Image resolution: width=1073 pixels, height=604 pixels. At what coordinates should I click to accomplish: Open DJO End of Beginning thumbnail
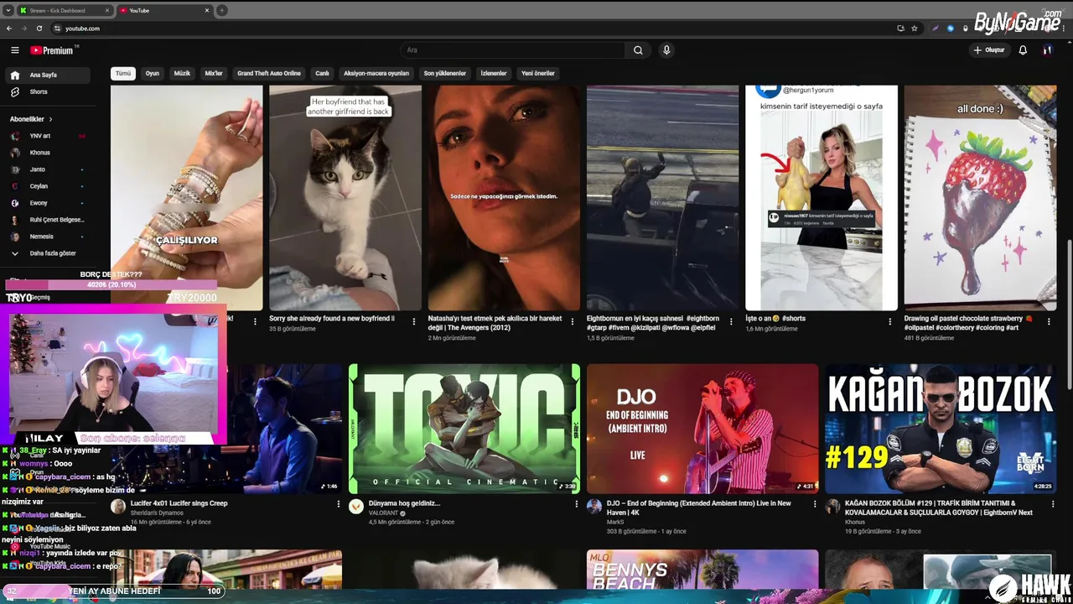point(702,429)
